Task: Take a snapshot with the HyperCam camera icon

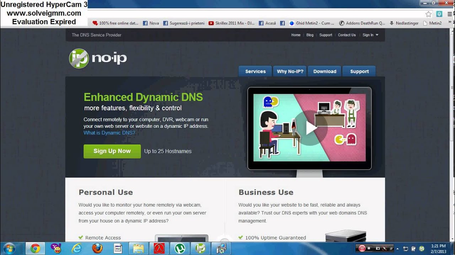Action: pos(378,248)
